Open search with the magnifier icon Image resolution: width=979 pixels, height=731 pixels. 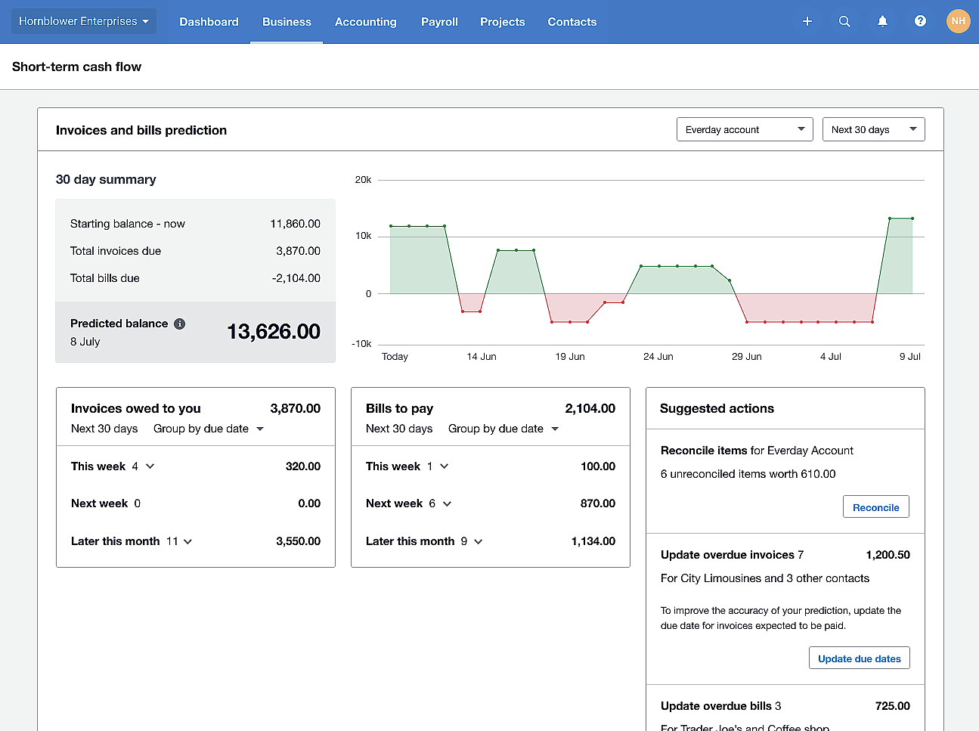point(844,21)
